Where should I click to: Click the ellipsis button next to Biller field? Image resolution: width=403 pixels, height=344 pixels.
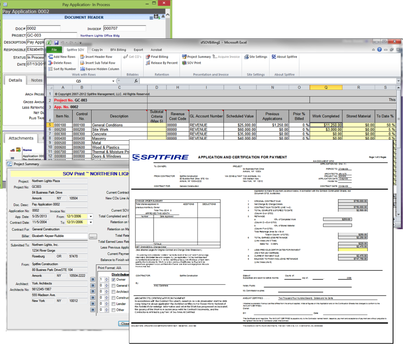[93, 236]
